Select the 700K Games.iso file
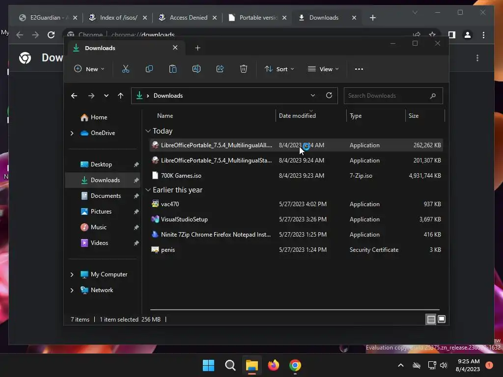The image size is (503, 377). [296, 176]
